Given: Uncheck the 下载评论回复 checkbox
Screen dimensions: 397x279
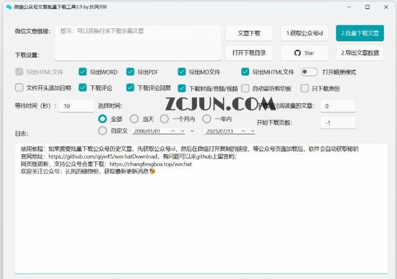Looking at the screenshot, I should click(x=130, y=88).
